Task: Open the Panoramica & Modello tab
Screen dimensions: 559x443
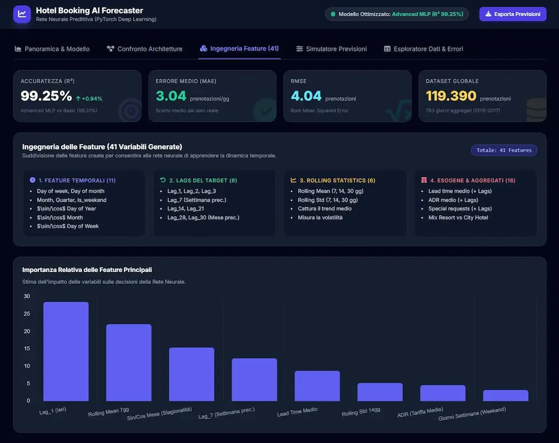Action: pos(52,49)
